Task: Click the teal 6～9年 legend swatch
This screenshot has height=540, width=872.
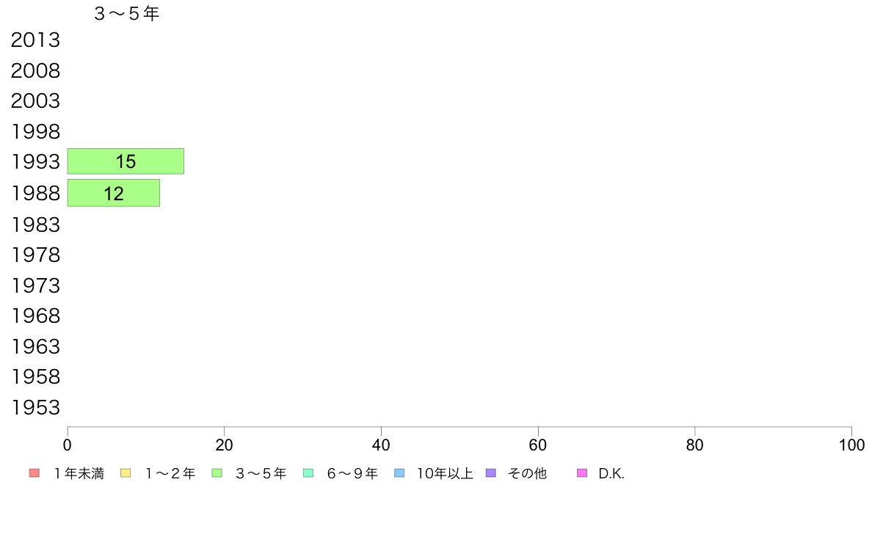Action: point(308,473)
